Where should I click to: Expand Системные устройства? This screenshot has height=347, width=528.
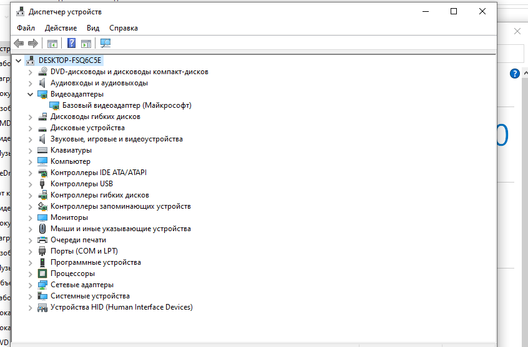[31, 297]
